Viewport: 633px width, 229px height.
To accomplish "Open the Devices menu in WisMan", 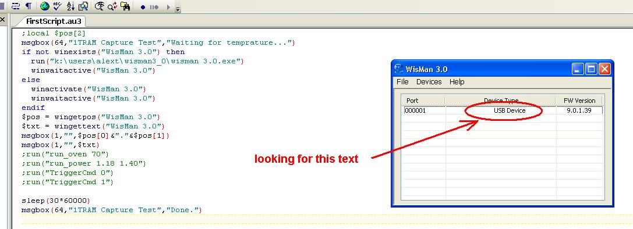I will (x=429, y=82).
